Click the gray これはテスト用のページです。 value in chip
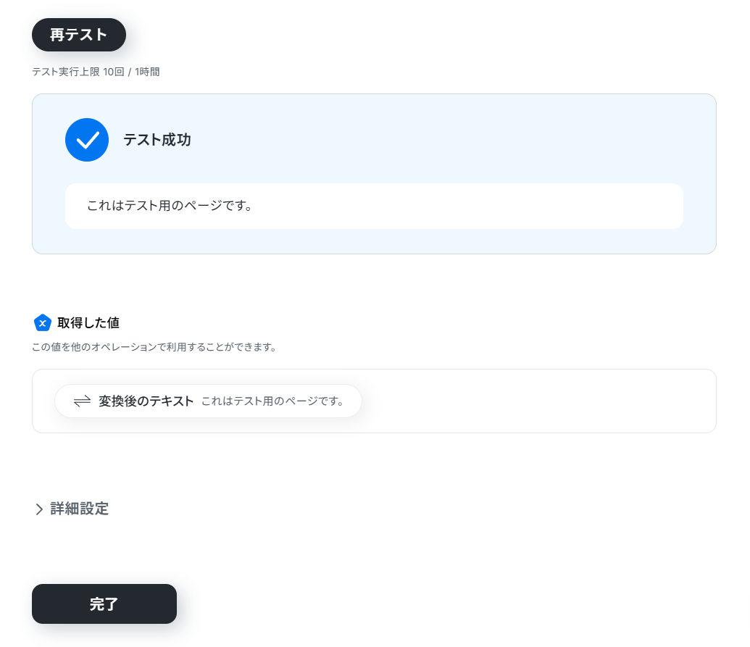 272,401
